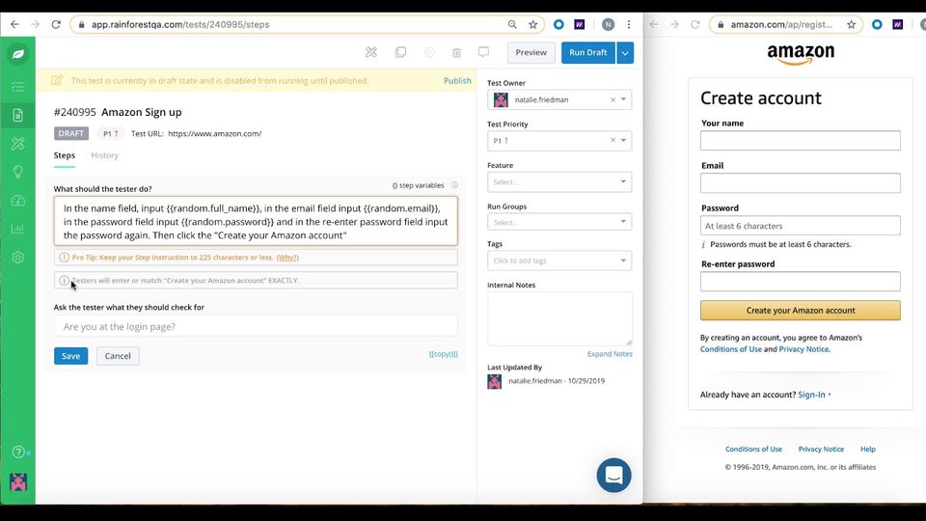
Task: Click the DRAFT status badge
Action: coord(70,133)
